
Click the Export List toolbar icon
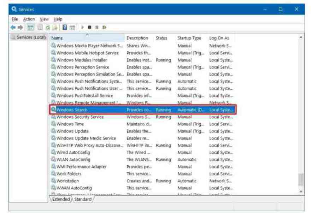pyautogui.click(x=55, y=27)
